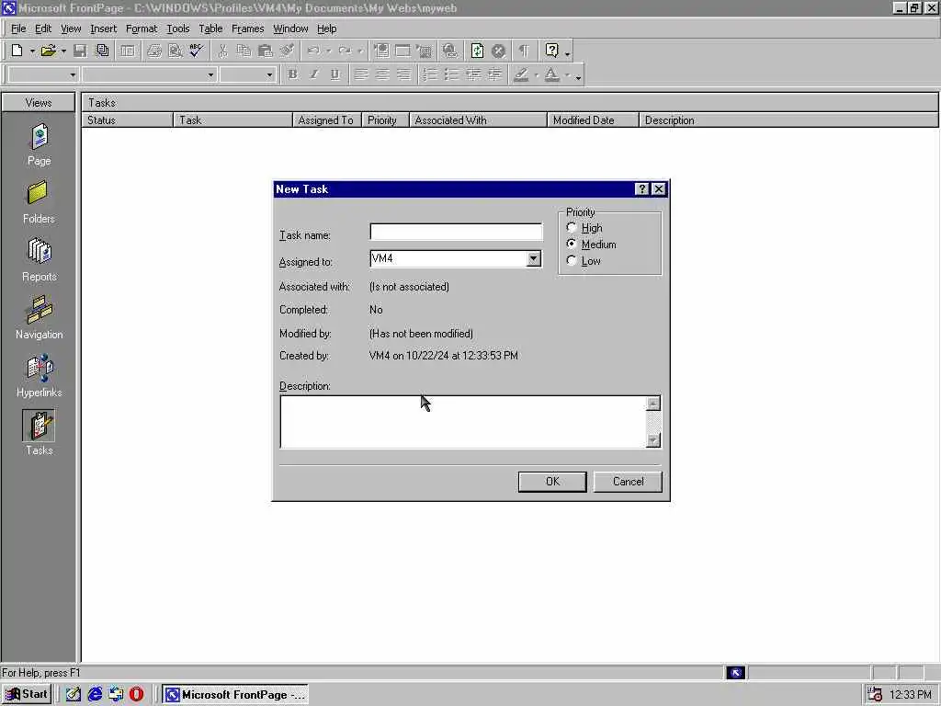Click the Print toolbar icon
941x706 pixels.
coord(154,51)
